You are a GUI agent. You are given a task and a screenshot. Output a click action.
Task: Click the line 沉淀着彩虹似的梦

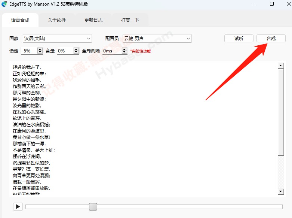(x=32, y=163)
